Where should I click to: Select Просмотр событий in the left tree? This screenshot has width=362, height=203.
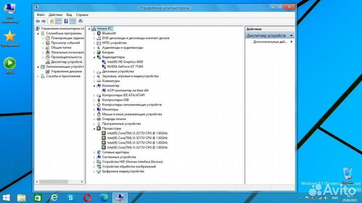tap(65, 43)
